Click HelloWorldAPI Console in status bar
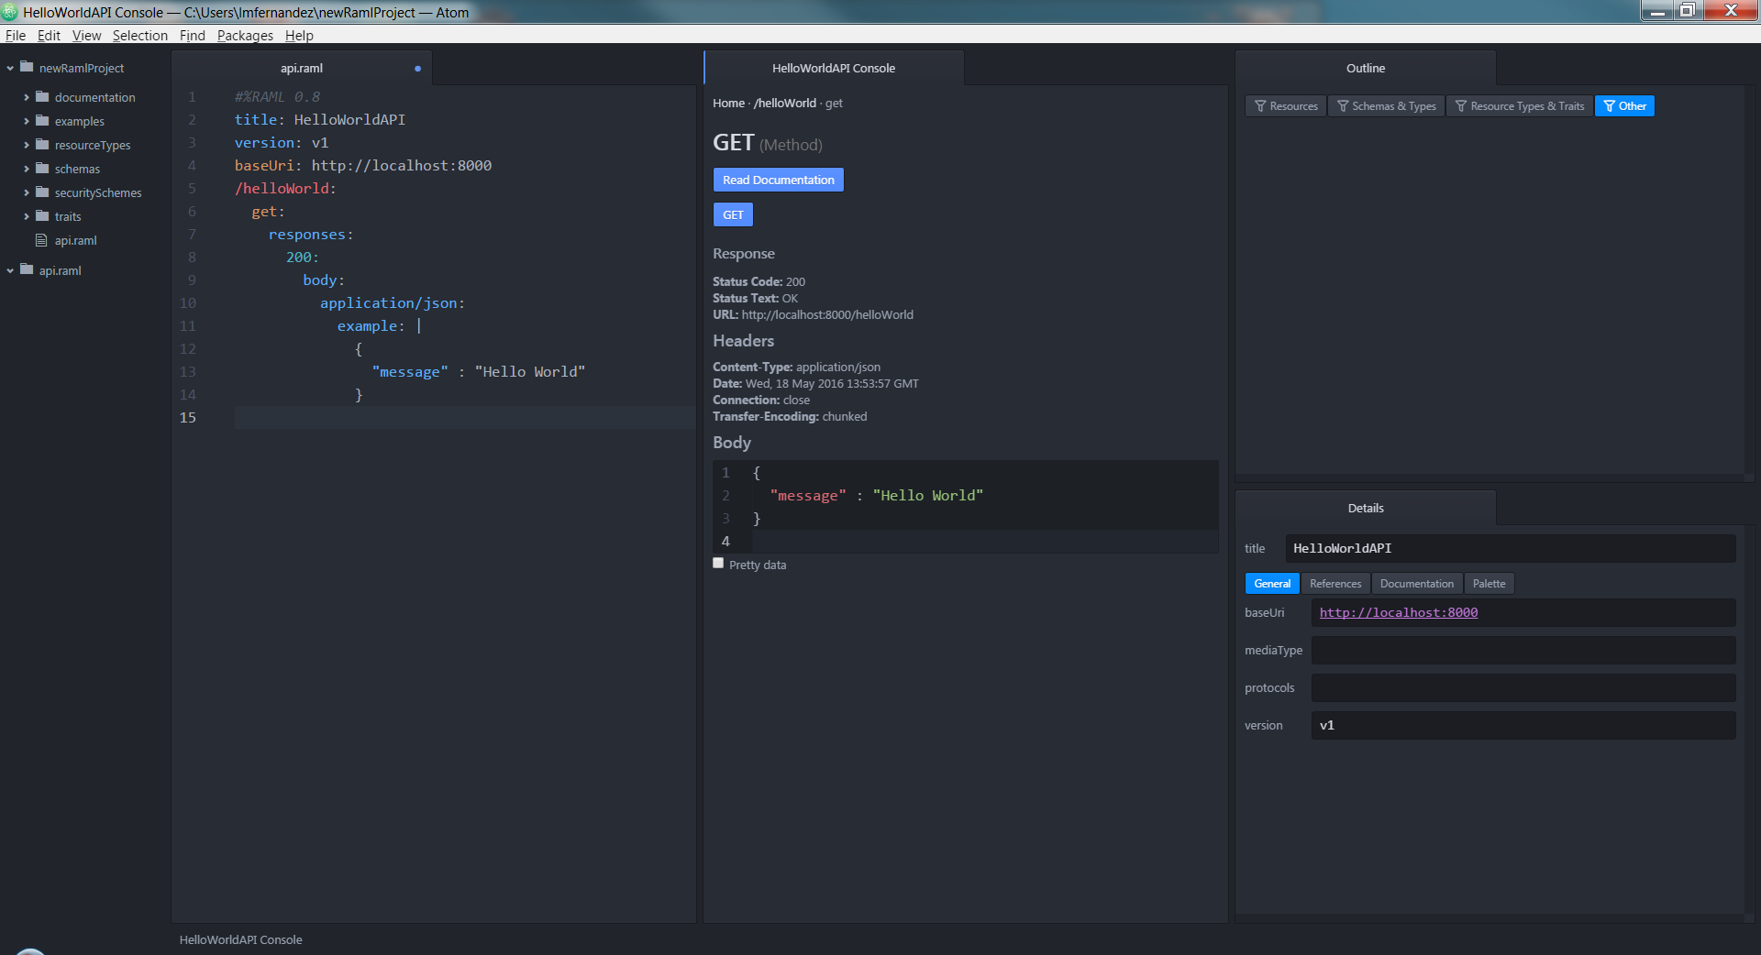The width and height of the screenshot is (1761, 955). point(240,939)
